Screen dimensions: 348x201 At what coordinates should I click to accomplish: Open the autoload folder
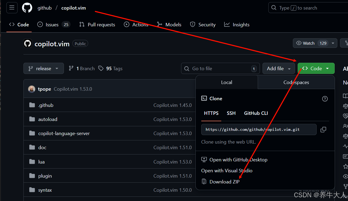(x=48, y=119)
